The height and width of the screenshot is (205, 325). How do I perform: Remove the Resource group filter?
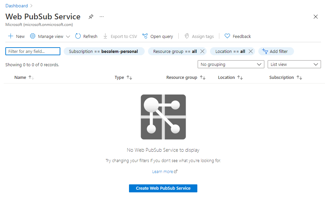tap(202, 51)
